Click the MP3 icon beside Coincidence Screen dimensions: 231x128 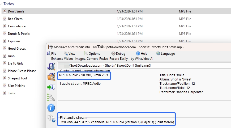(x=5, y=26)
